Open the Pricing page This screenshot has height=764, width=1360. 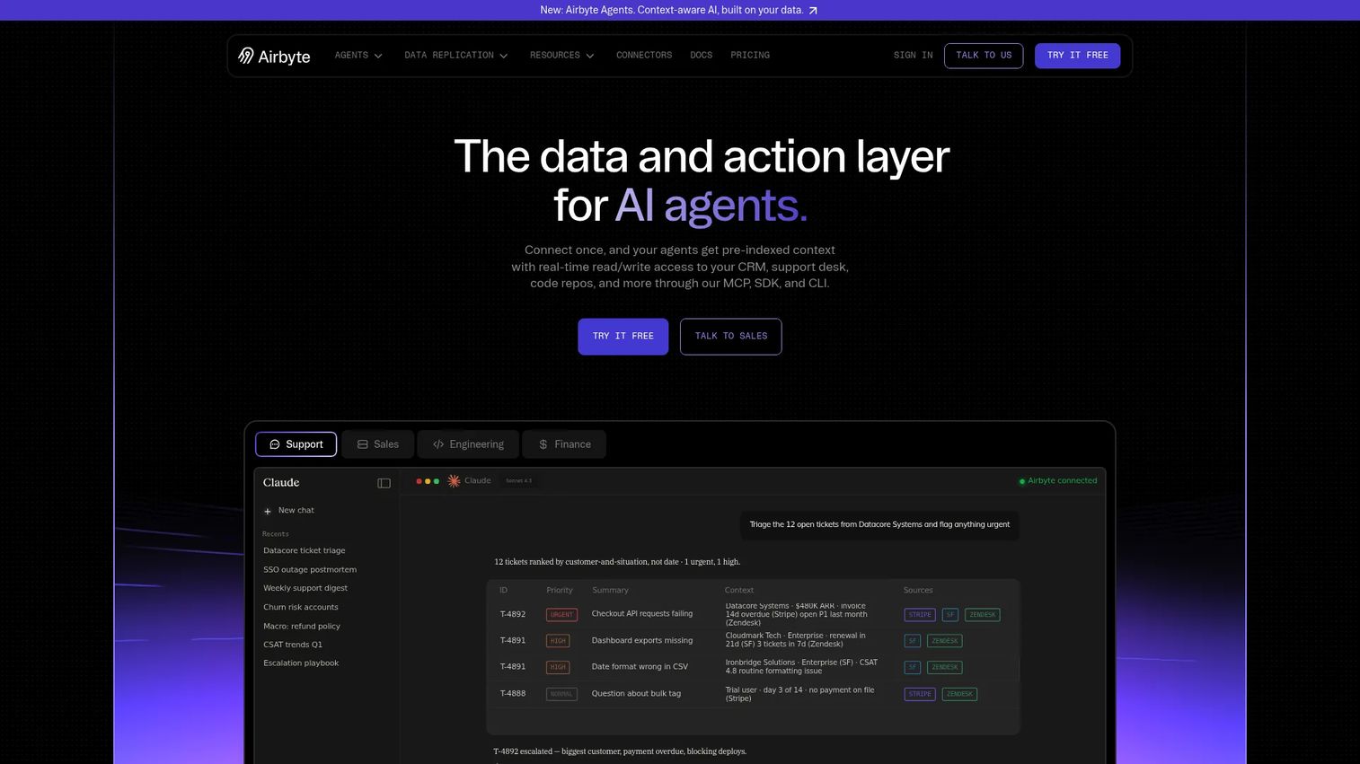point(750,56)
